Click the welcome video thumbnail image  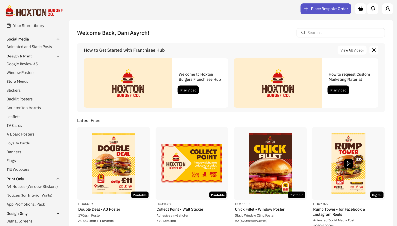[128, 83]
